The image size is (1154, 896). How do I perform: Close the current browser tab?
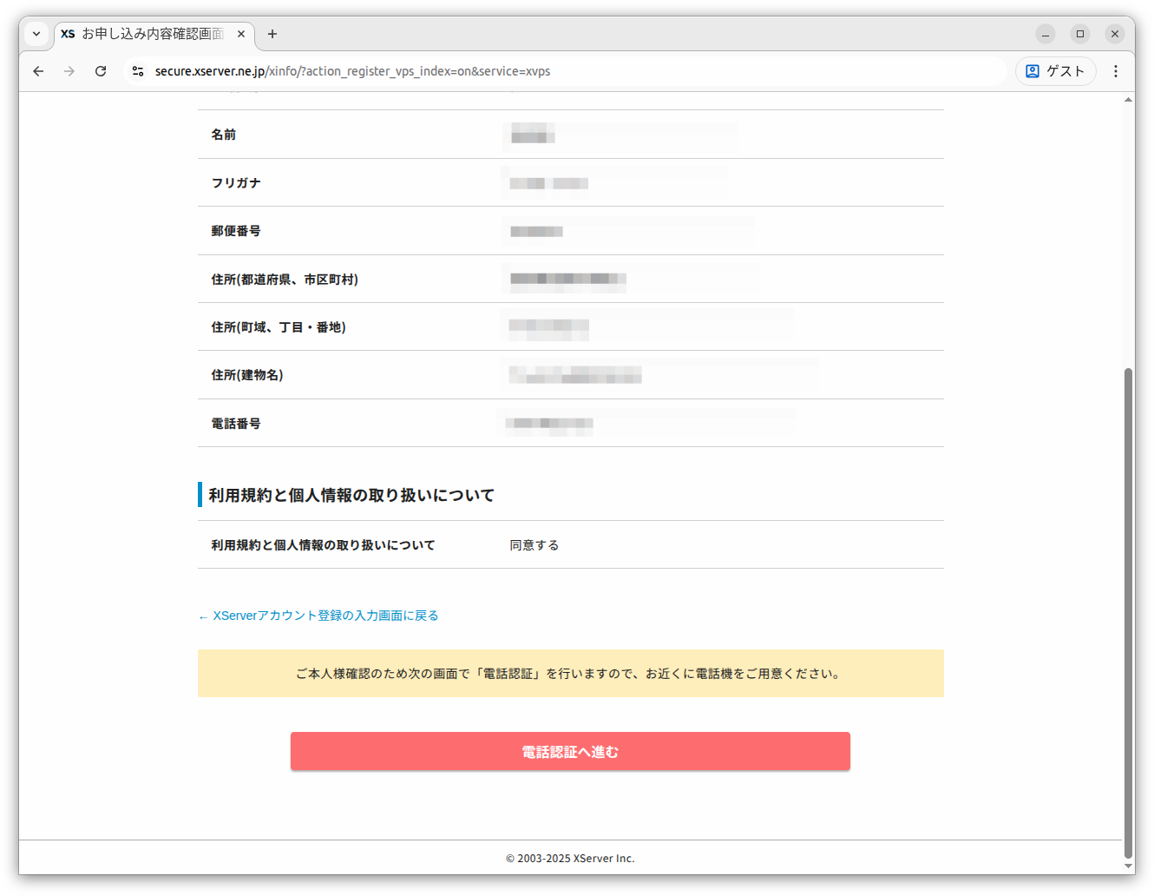241,34
